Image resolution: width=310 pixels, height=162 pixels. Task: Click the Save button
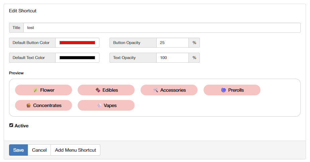coord(18,150)
